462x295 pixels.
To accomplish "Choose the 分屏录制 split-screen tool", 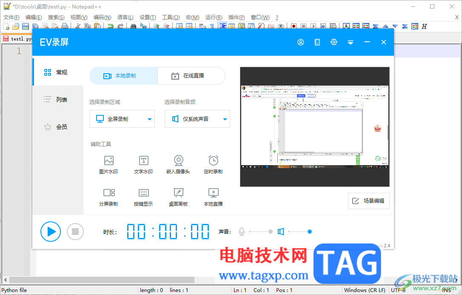I will click(109, 197).
